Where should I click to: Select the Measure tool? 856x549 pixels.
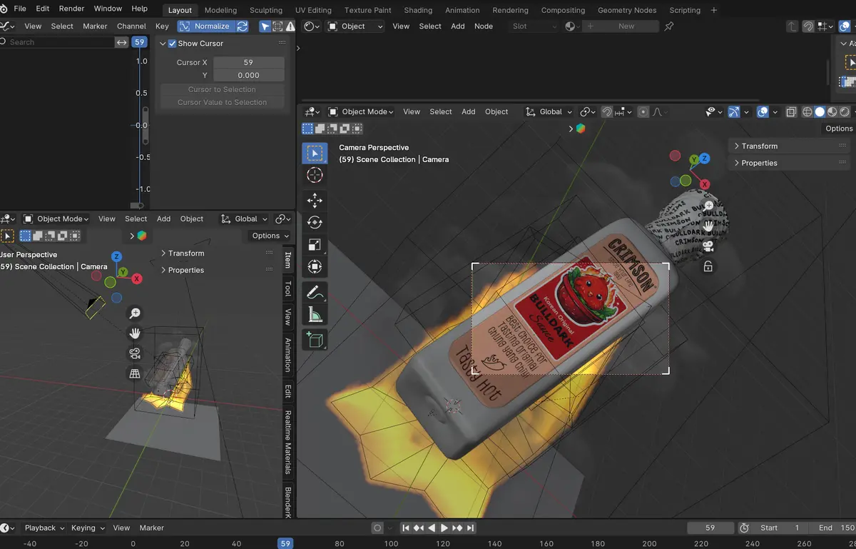click(315, 314)
